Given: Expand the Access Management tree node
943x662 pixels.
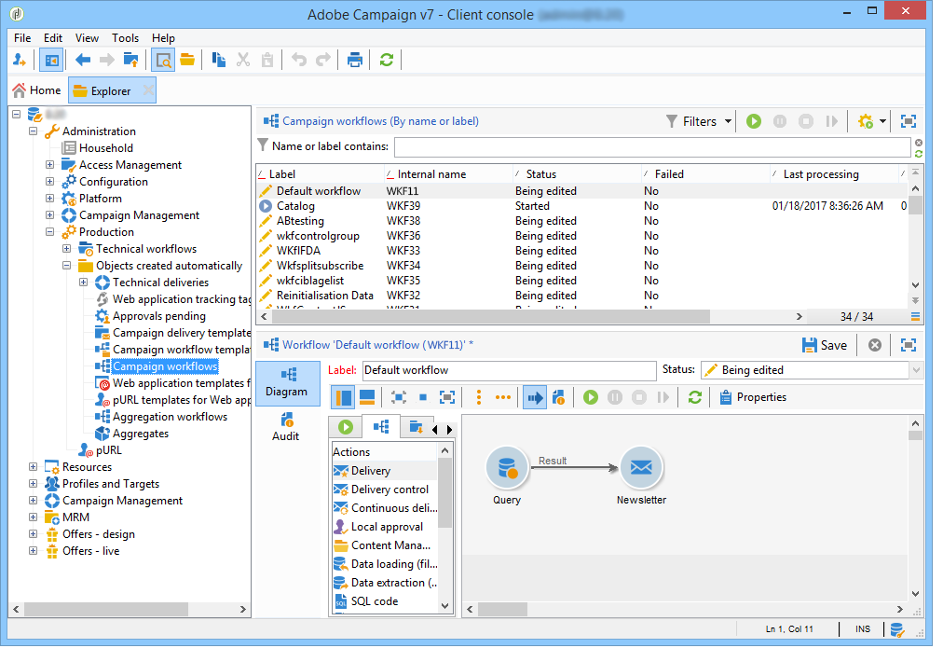Looking at the screenshot, I should 50,165.
